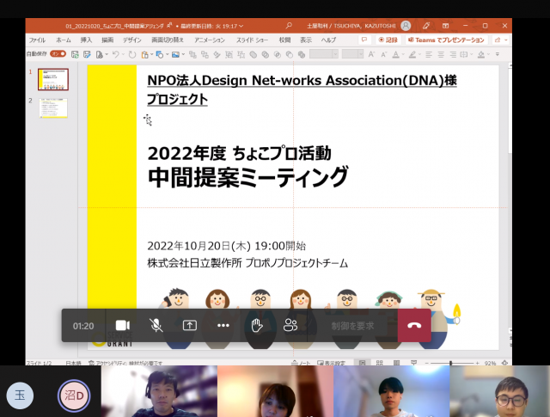The image size is (550, 417).
Task: Expand the quick access toolbar customize arrow
Action: 498,54
